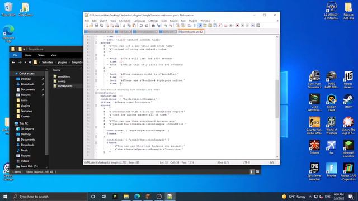Click the taskbar search box
The image size is (358, 201).
(49, 197)
